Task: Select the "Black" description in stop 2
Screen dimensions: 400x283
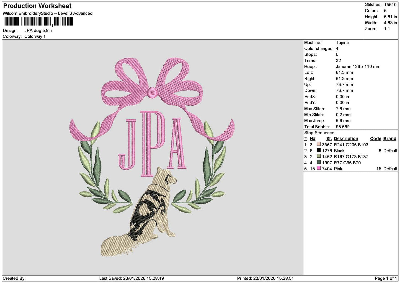Action: tap(339, 151)
